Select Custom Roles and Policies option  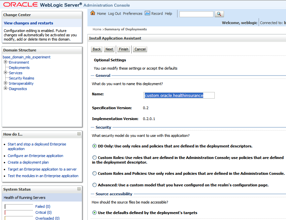click(x=94, y=173)
